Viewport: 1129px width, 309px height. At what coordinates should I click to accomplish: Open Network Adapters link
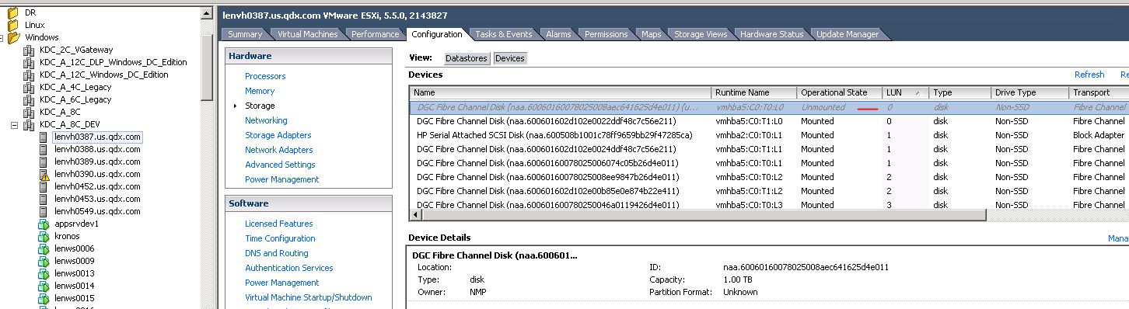click(279, 150)
